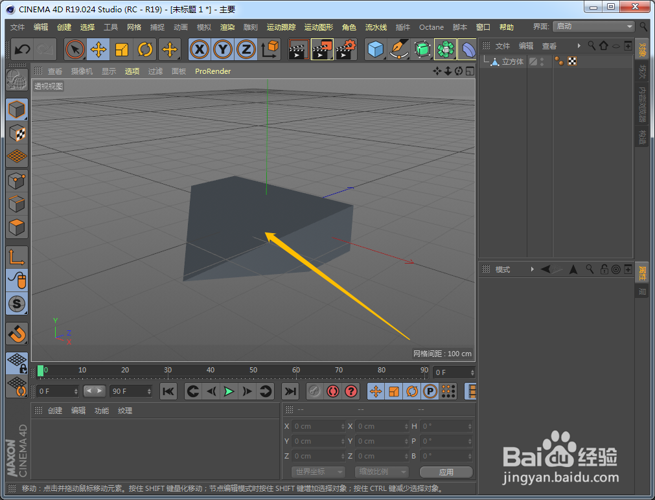The height and width of the screenshot is (500, 655).
Task: Expand object manager menu arrow next to 查看
Action: [x=579, y=46]
